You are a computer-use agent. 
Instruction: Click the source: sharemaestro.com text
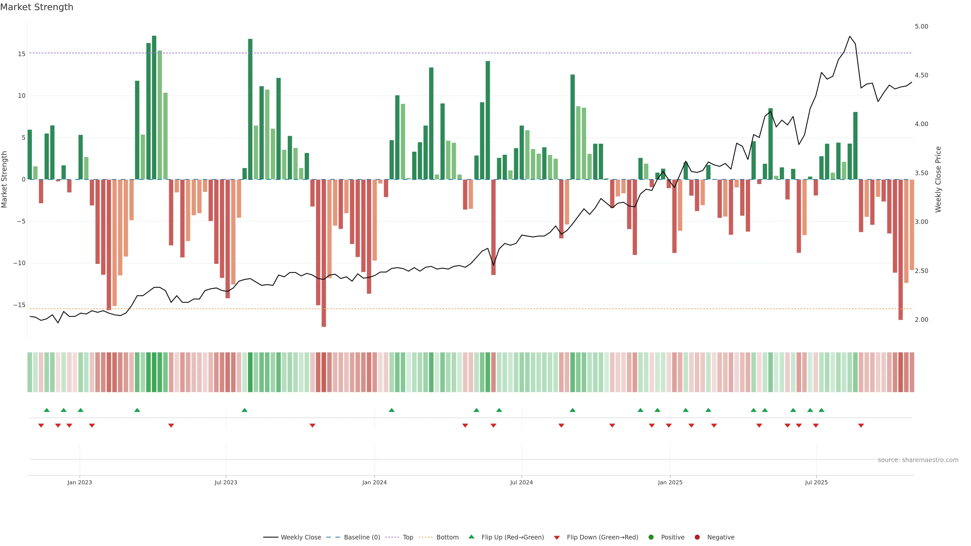[x=918, y=460]
